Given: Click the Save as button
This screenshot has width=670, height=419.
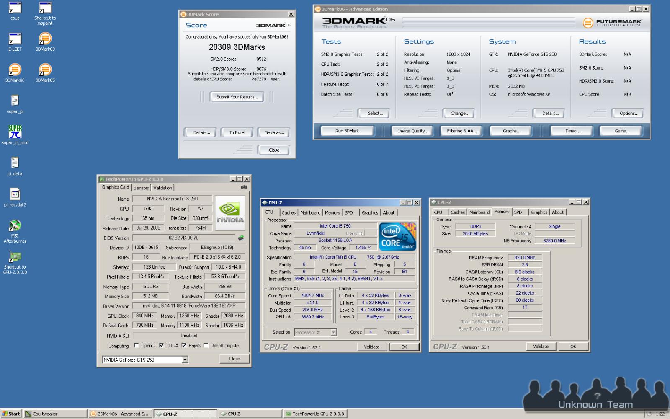Looking at the screenshot, I should click(x=274, y=132).
